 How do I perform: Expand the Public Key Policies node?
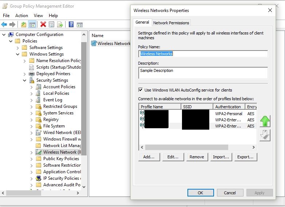click(31, 159)
